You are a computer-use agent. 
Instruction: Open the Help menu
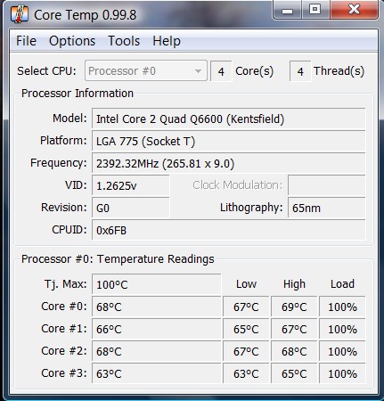[167, 41]
